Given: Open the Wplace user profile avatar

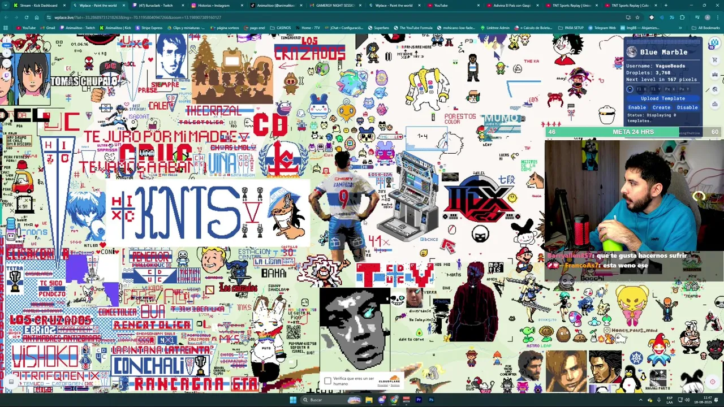Looking at the screenshot, I should 714,43.
